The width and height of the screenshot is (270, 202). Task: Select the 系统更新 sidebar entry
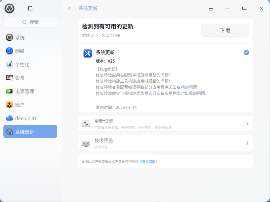tap(30, 131)
